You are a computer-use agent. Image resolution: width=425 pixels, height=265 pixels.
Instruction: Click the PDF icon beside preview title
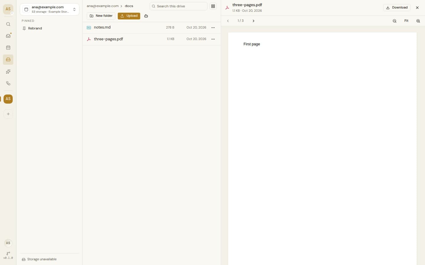227,8
